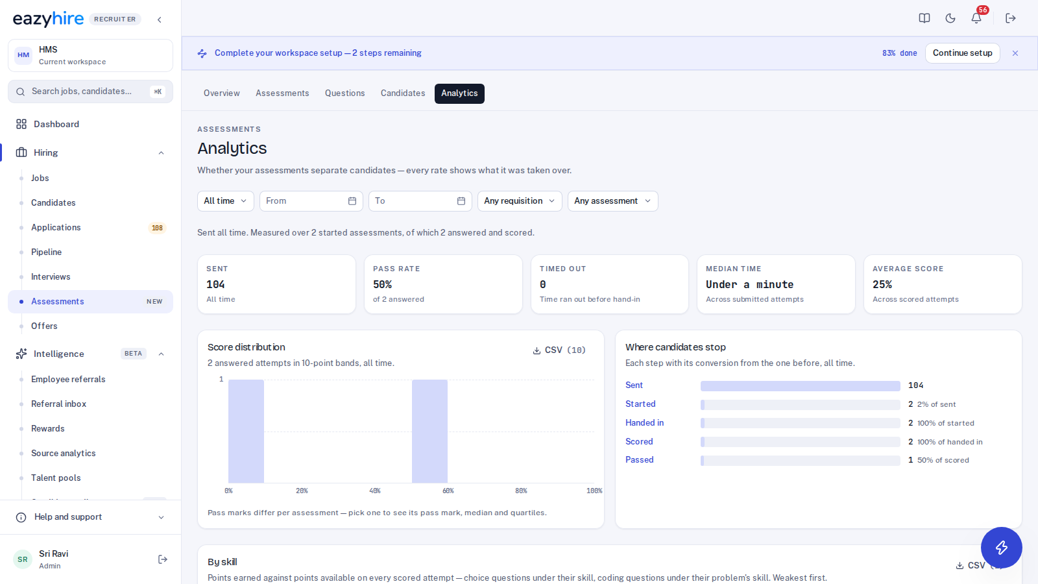Download By skill CSV
The image size is (1038, 584).
click(x=979, y=566)
